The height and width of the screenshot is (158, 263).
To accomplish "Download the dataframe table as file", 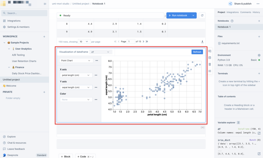I will pyautogui.click(x=202, y=41).
